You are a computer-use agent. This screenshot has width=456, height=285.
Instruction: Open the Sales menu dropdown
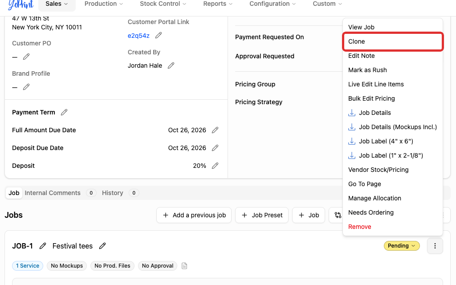[x=57, y=4]
